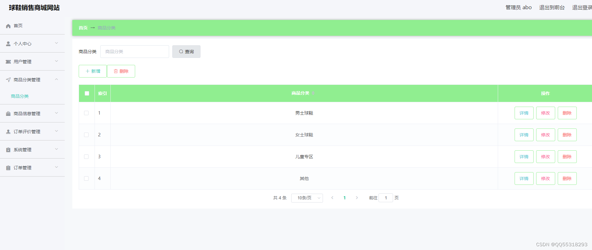Click 详情 for 女士球鞋 row

(x=524, y=135)
